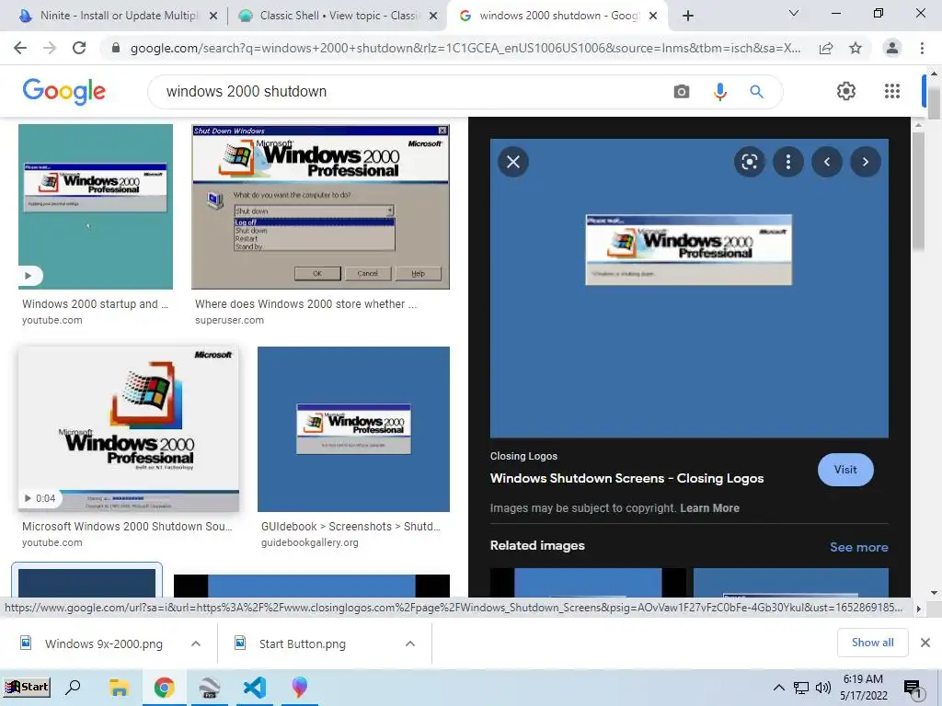Open Windows 2000 Professional logo thumbnail

pos(129,429)
